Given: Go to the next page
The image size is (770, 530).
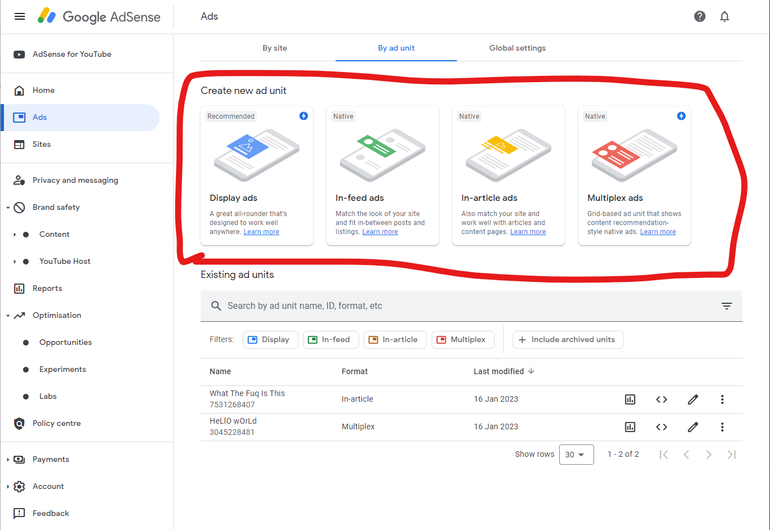Looking at the screenshot, I should pyautogui.click(x=709, y=455).
